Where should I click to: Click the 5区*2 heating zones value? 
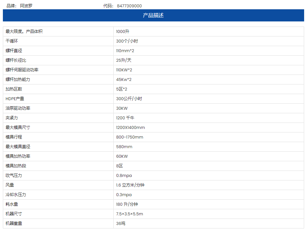[122, 89]
